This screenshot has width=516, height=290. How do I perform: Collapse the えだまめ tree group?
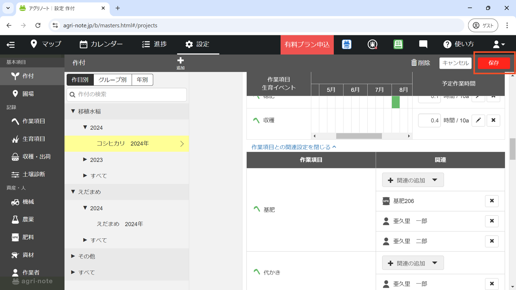pyautogui.click(x=73, y=192)
